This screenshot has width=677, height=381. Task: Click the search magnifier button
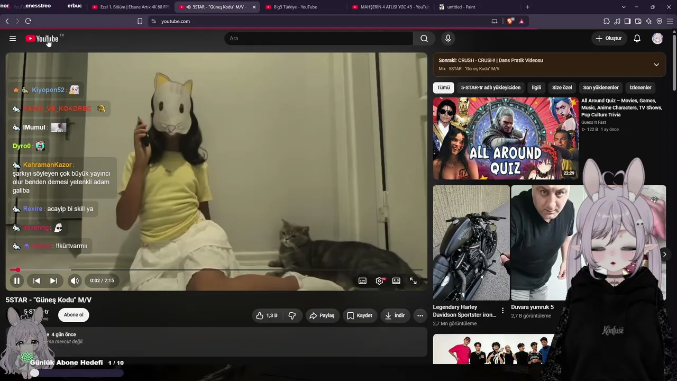coord(424,39)
